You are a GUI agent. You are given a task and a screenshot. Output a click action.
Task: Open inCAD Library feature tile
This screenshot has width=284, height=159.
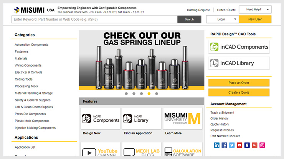click(142, 118)
